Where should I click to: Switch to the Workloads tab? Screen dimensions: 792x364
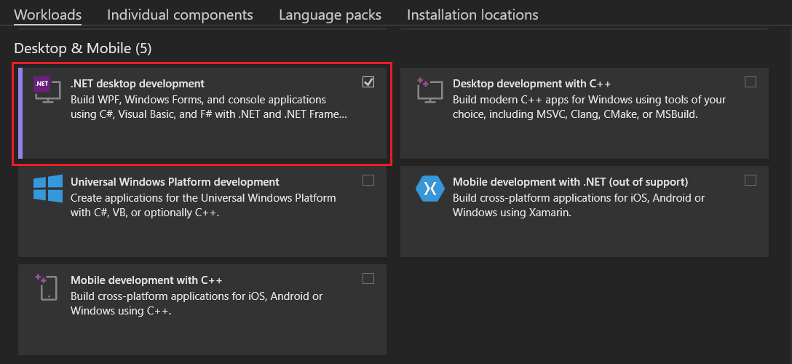[x=47, y=15]
